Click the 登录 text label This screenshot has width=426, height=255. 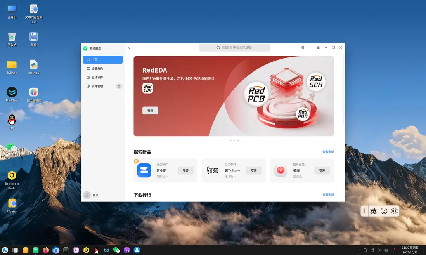(x=95, y=195)
